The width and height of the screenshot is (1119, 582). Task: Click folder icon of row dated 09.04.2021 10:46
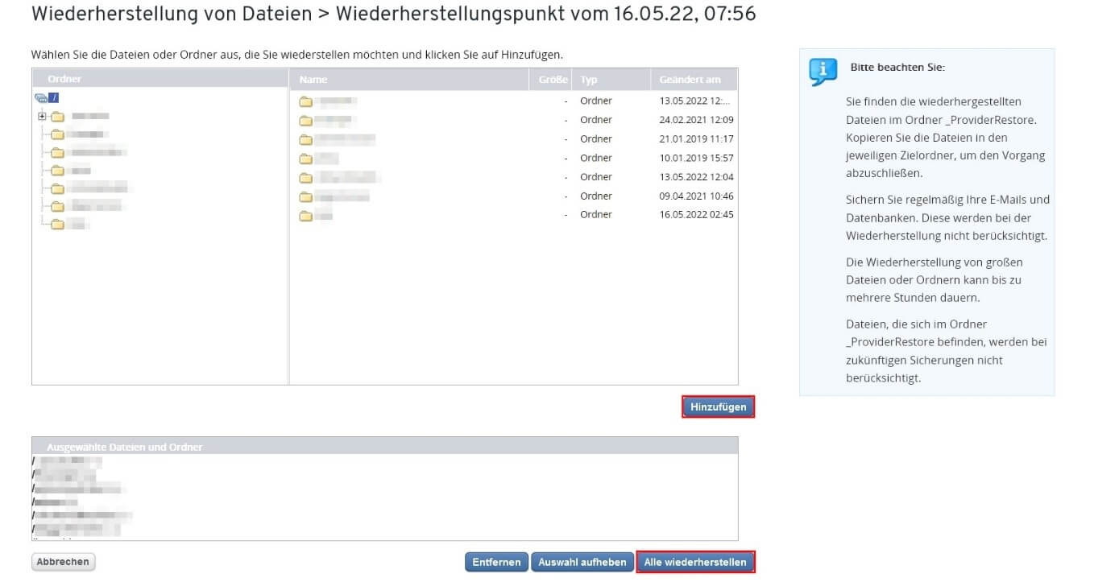(x=305, y=196)
